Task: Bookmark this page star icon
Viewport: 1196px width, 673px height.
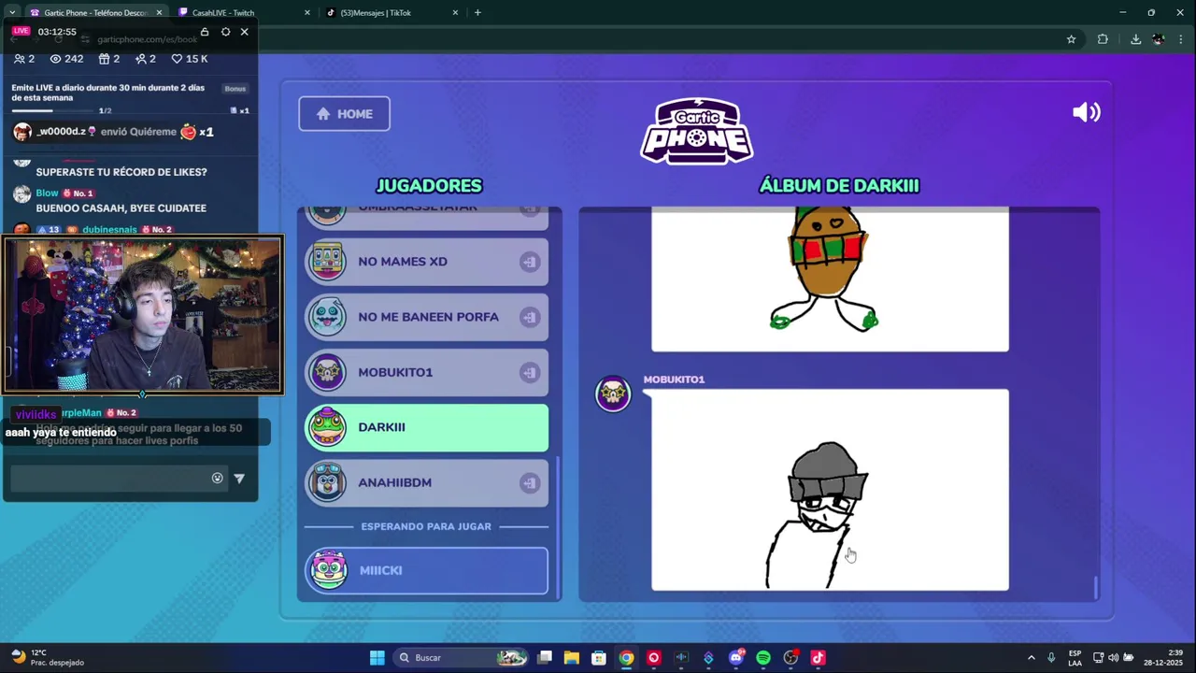Action: tap(1071, 39)
